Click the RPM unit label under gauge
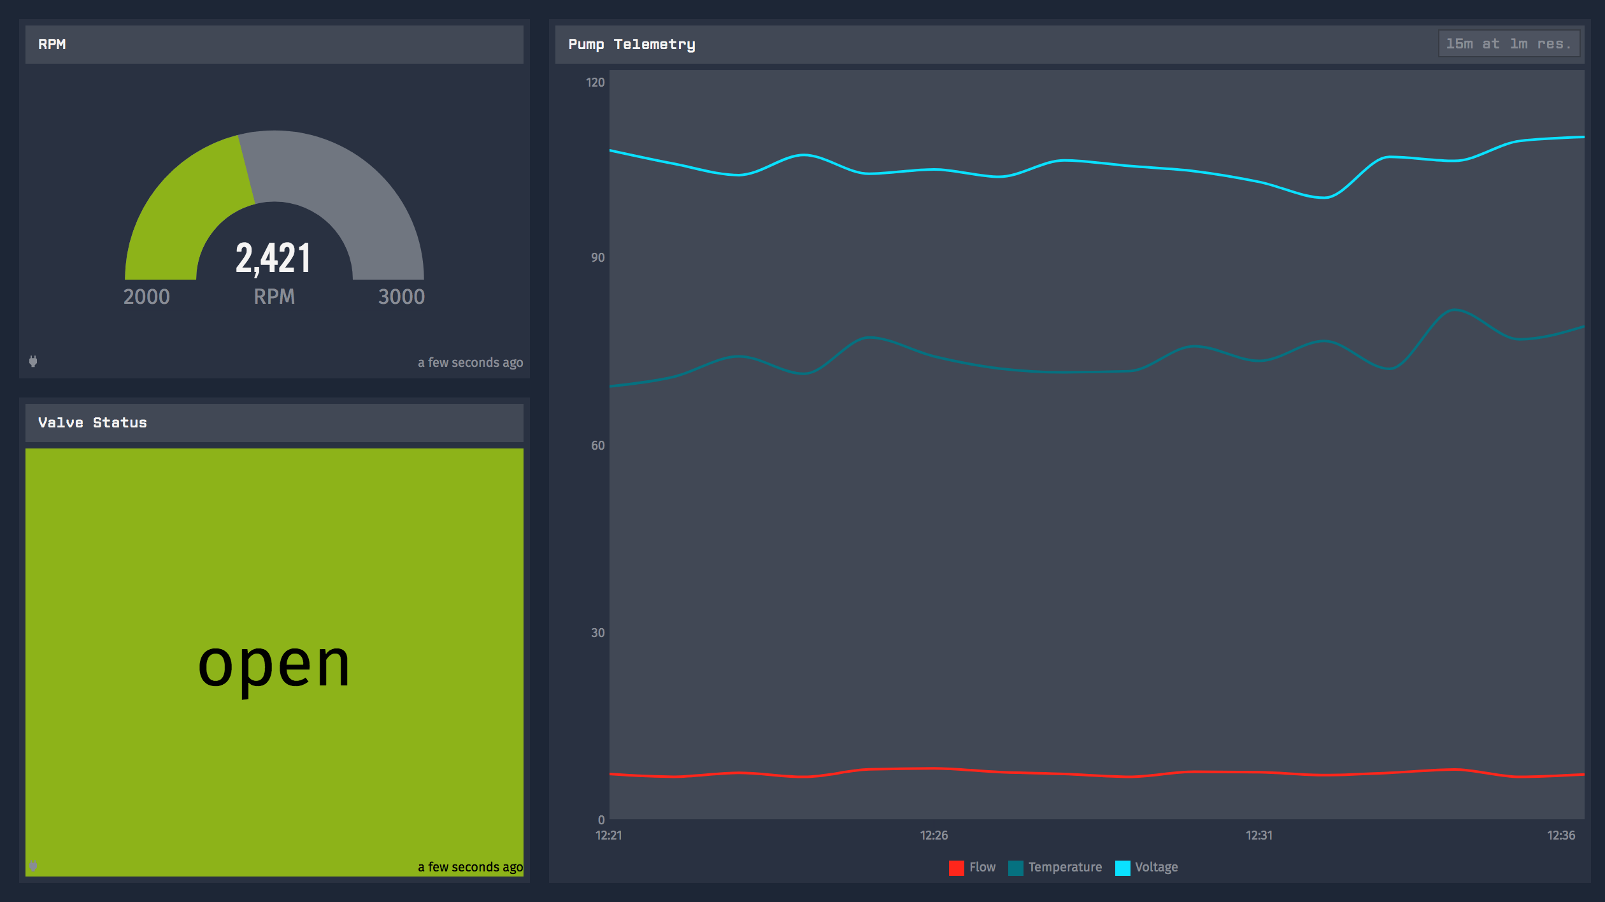Screen dimensions: 1605x902 (x=275, y=297)
